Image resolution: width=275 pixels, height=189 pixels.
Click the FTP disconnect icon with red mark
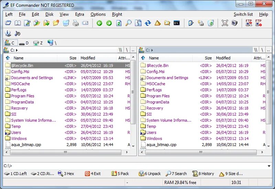point(258,23)
